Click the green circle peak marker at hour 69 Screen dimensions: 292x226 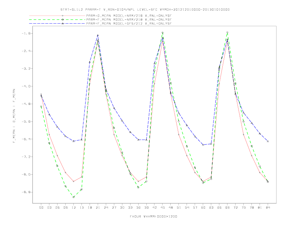click(227, 32)
